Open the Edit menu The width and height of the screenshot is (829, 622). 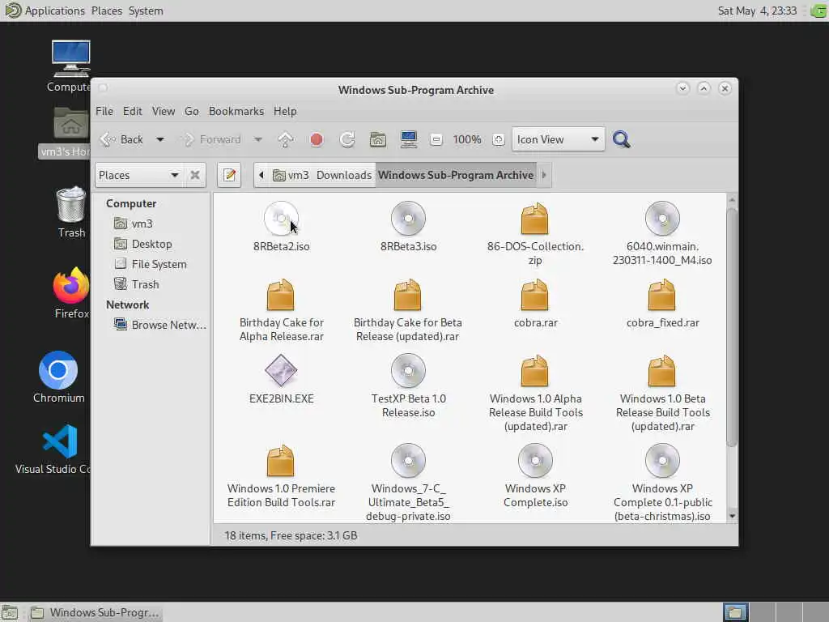[132, 111]
